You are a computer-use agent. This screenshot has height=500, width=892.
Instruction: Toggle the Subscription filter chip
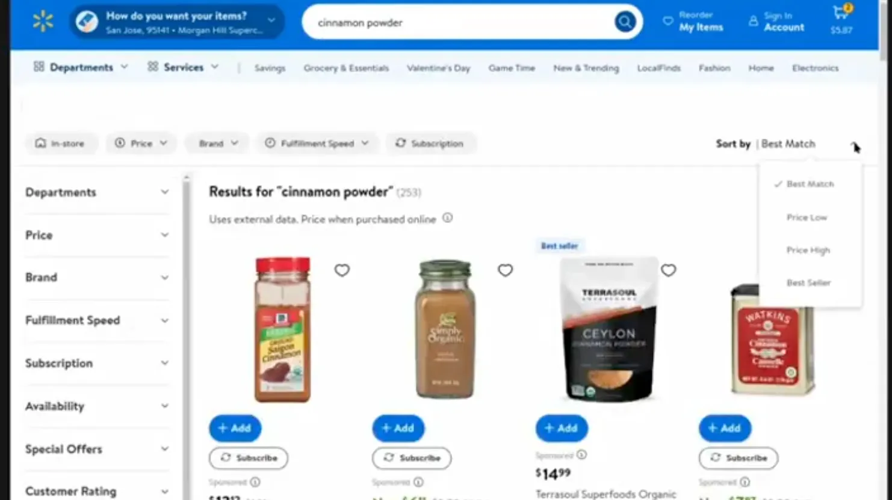click(x=430, y=143)
